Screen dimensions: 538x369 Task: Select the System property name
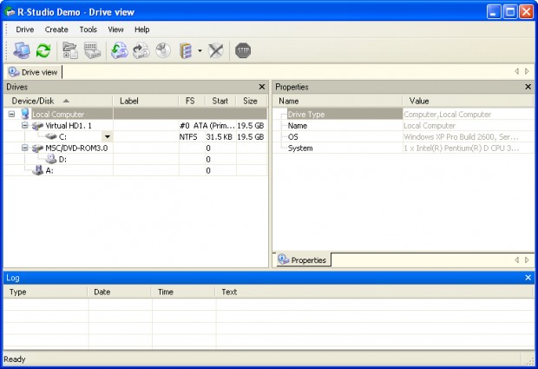300,148
